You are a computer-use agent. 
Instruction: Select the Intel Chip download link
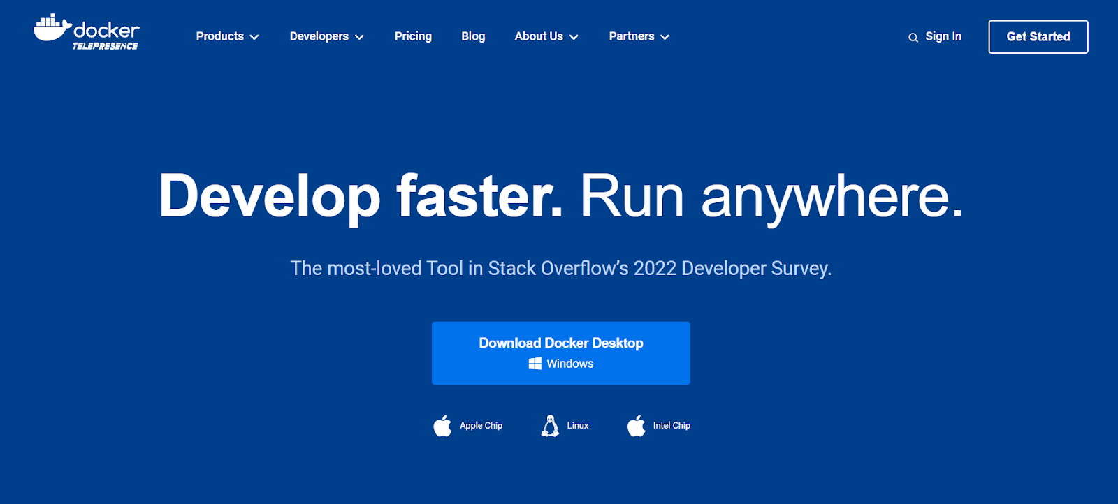coord(659,426)
